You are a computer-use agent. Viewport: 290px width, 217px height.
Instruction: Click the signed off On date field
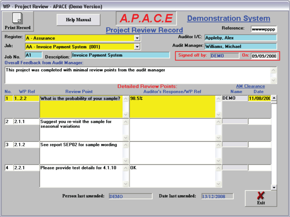click(264, 56)
